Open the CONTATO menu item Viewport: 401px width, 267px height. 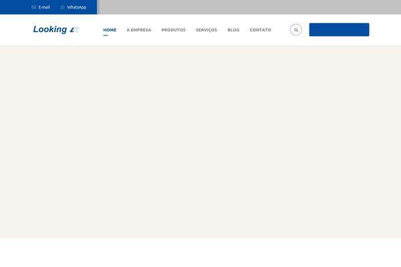coord(261,30)
